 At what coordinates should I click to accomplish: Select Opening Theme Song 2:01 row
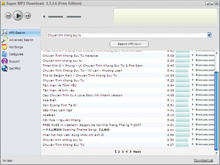(128, 130)
